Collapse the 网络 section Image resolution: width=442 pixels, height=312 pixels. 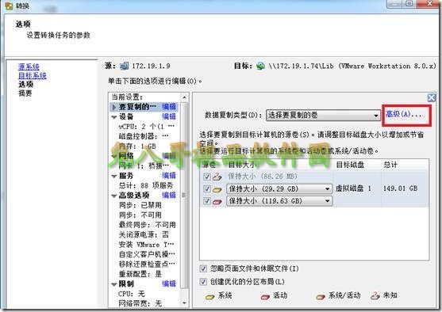coord(114,156)
